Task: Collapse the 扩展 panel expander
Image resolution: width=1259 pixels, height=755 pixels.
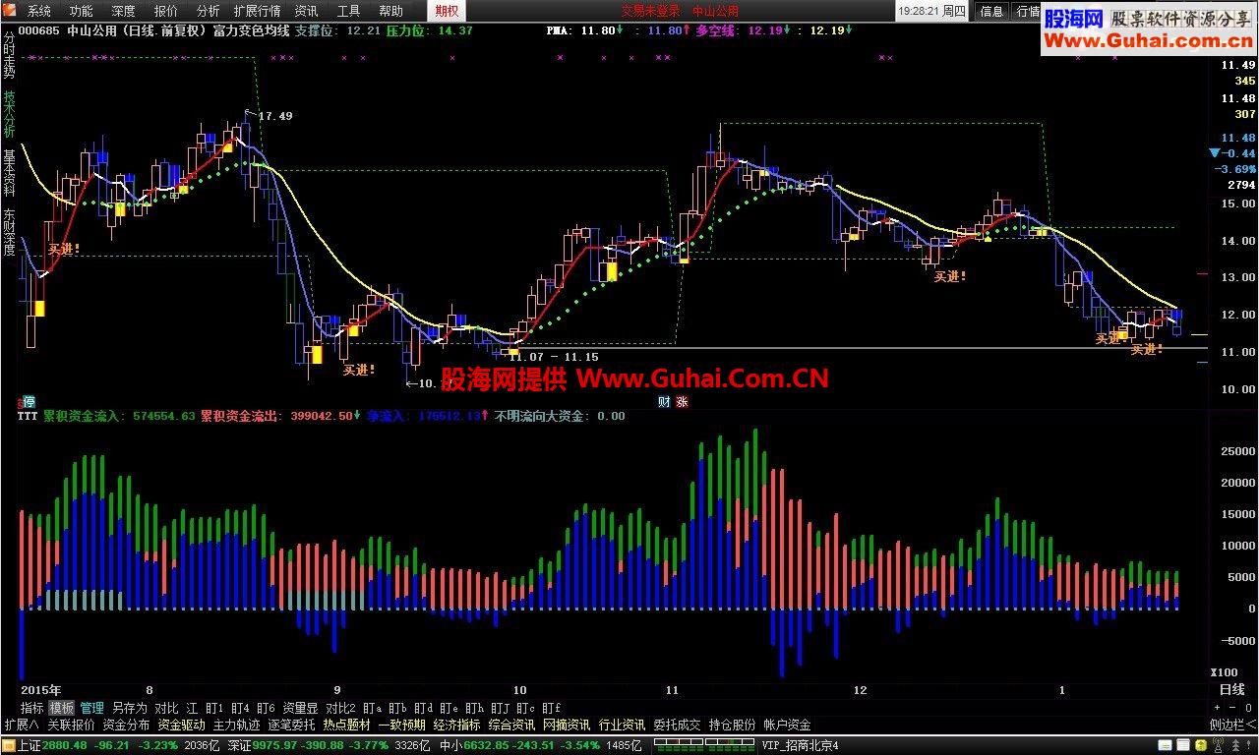Action: pos(21,725)
